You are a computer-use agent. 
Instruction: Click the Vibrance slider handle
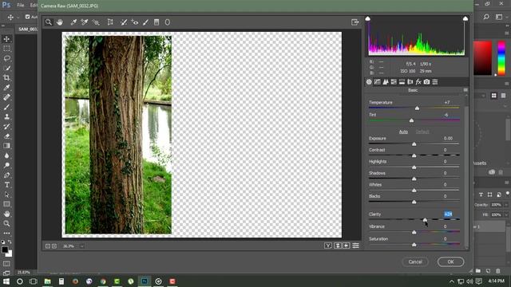point(414,232)
